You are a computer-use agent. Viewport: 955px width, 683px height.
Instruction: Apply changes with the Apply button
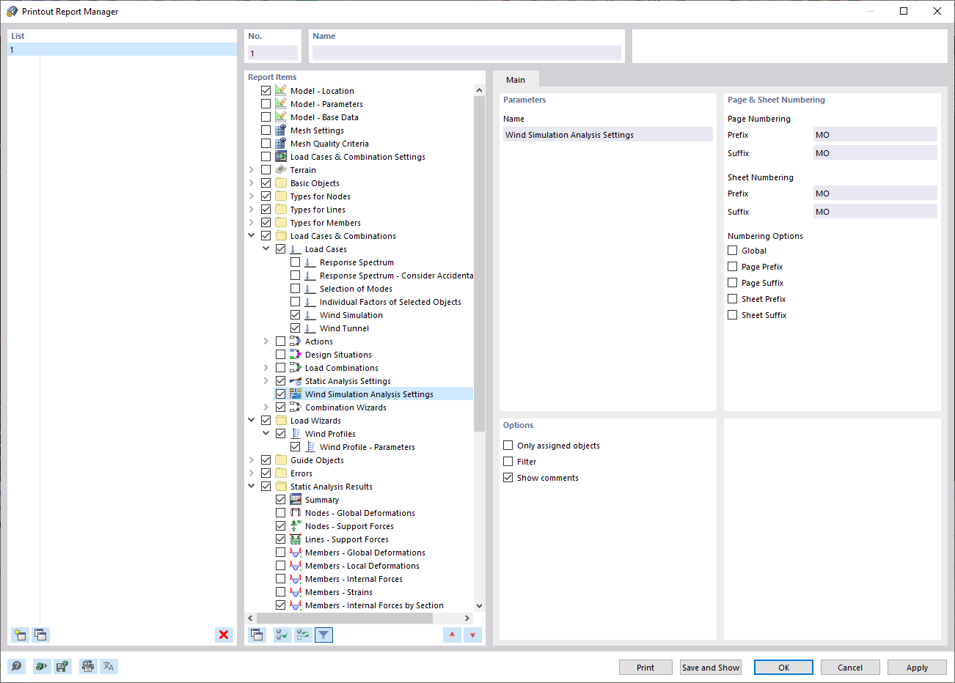click(x=917, y=667)
